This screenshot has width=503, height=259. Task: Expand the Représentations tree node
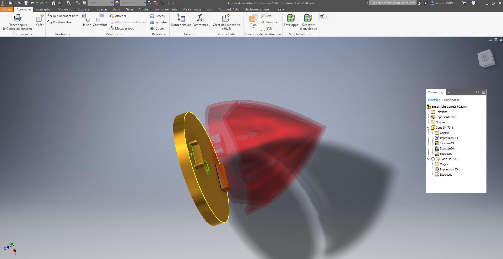429,117
